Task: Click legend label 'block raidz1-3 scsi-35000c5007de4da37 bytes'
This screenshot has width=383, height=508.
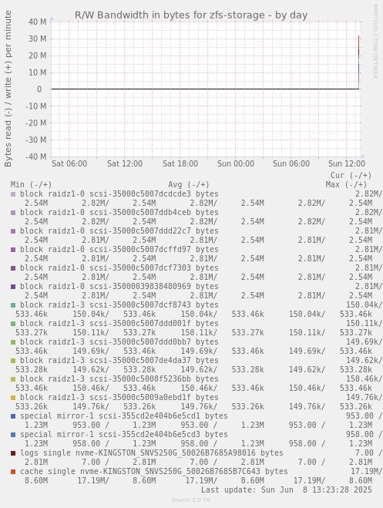Action: (x=119, y=360)
